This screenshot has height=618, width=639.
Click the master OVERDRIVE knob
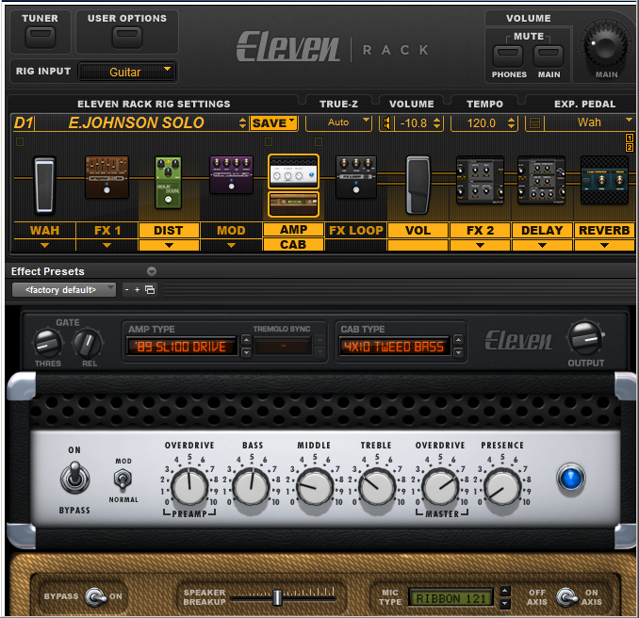coord(440,486)
